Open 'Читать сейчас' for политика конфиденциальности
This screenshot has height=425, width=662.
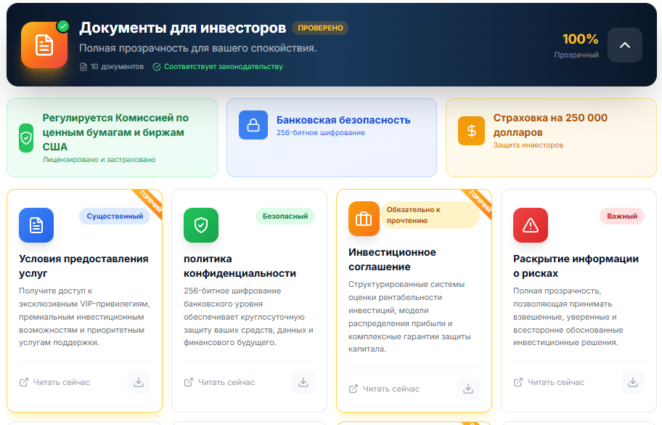tap(220, 382)
